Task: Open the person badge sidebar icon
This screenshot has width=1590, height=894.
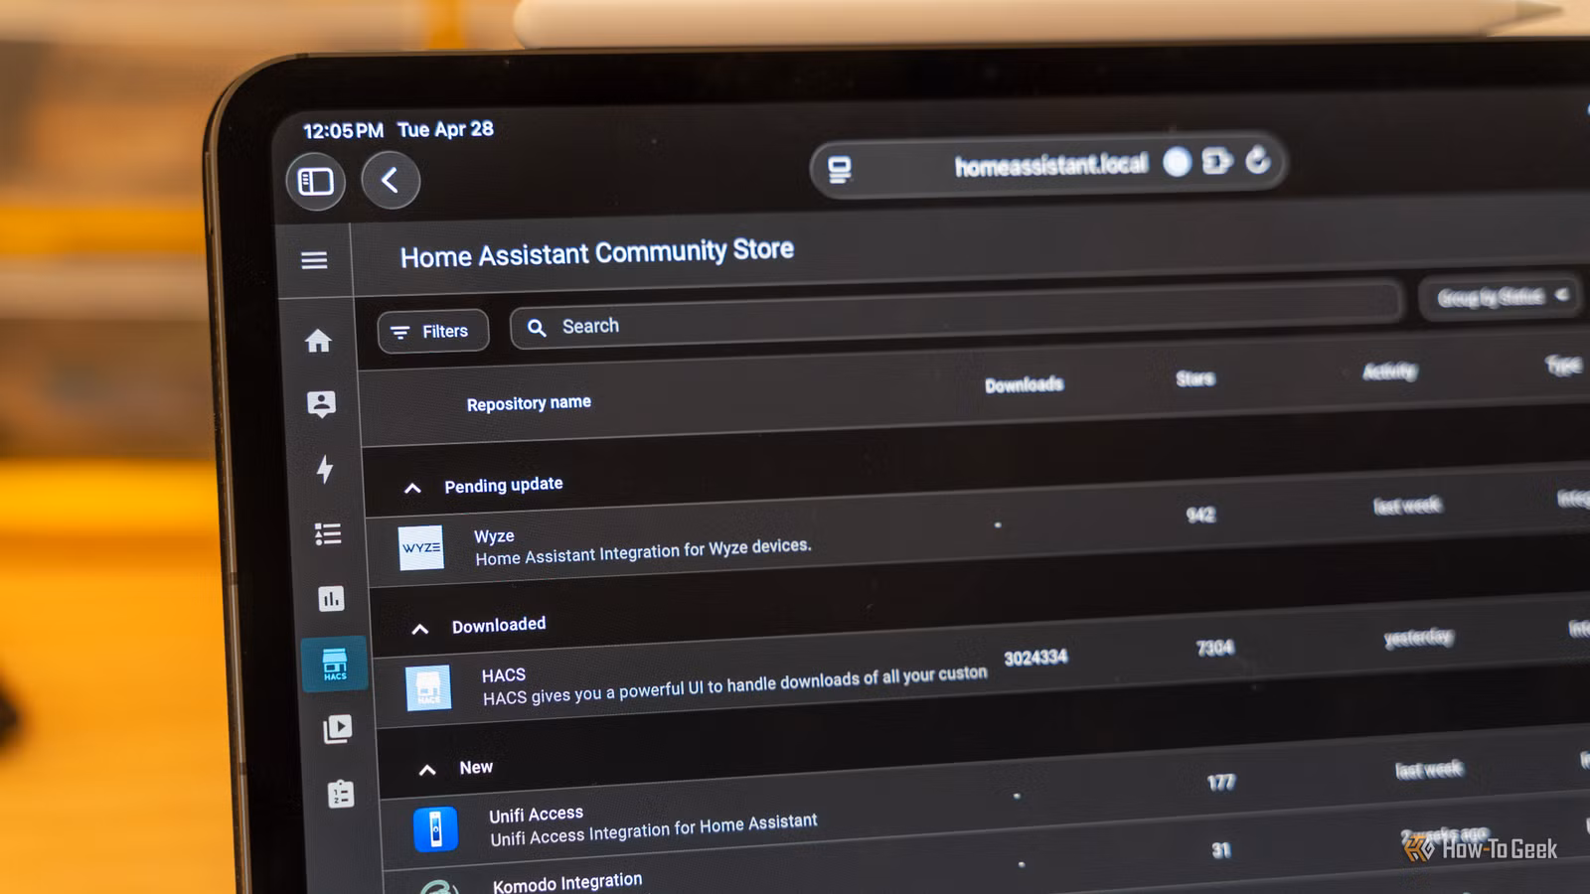Action: tap(321, 403)
